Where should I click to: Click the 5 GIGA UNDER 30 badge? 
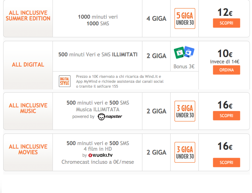pos(185,18)
